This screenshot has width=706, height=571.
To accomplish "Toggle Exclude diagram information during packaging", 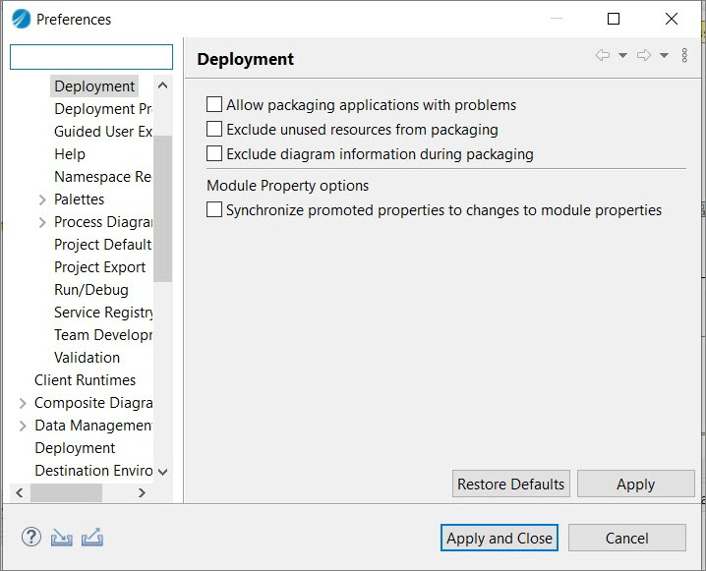I will click(x=214, y=153).
